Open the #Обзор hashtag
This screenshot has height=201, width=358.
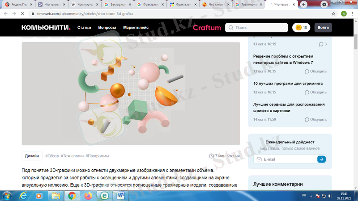pyautogui.click(x=52, y=156)
